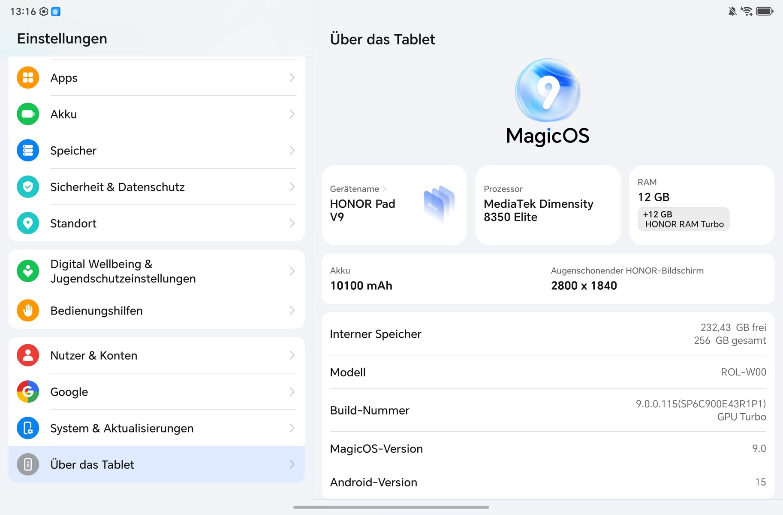The image size is (783, 515).
Task: Tap the Bedienungshilfen hand icon
Action: pyautogui.click(x=28, y=311)
